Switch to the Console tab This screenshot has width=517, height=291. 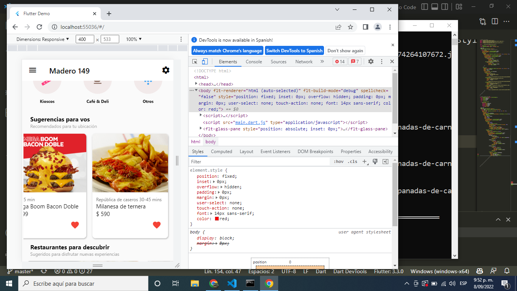tap(254, 62)
